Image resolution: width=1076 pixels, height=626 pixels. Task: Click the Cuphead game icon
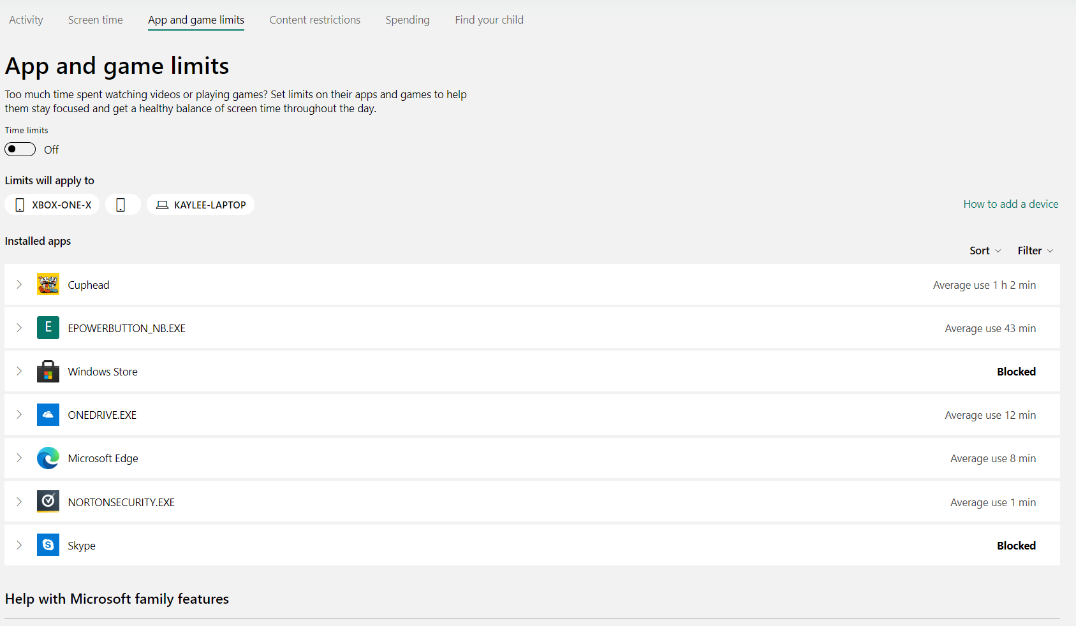(x=48, y=284)
